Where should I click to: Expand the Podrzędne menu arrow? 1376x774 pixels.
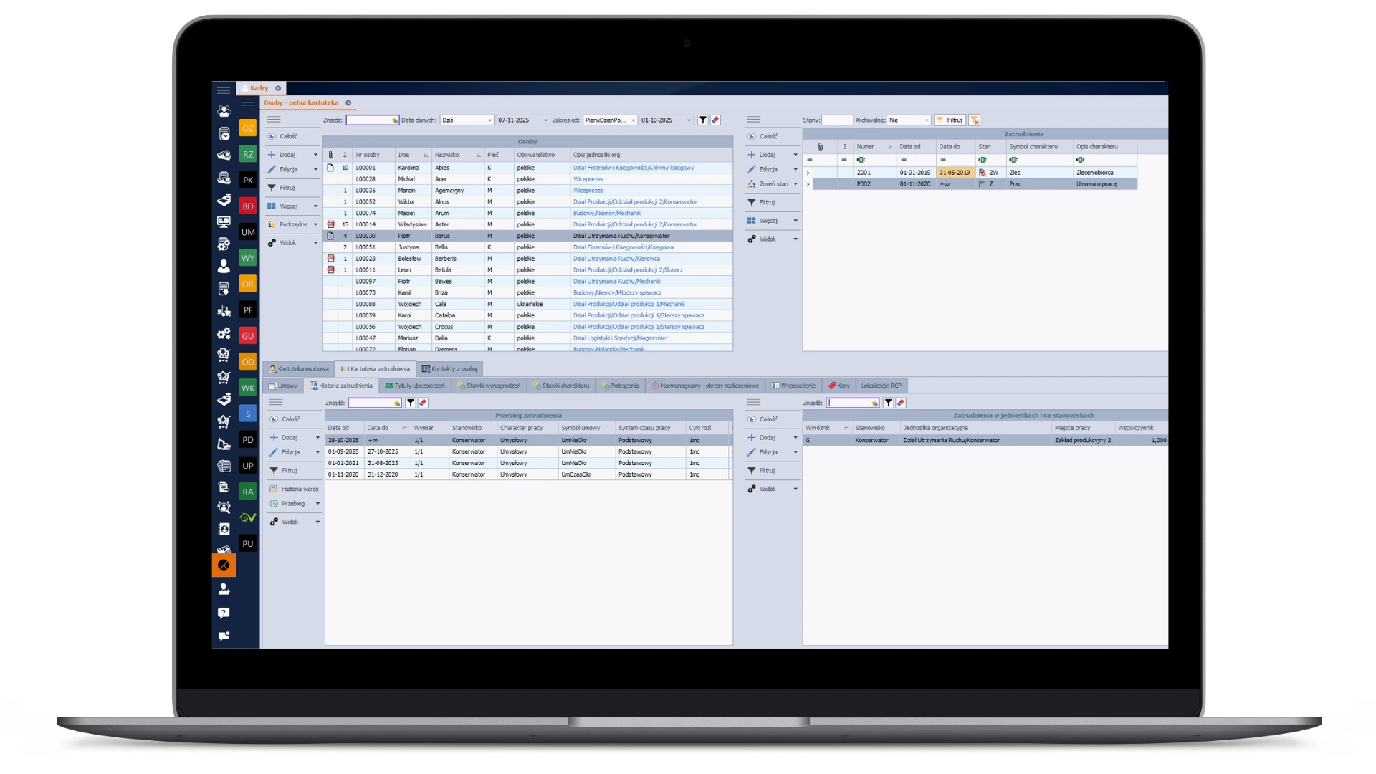pyautogui.click(x=315, y=224)
